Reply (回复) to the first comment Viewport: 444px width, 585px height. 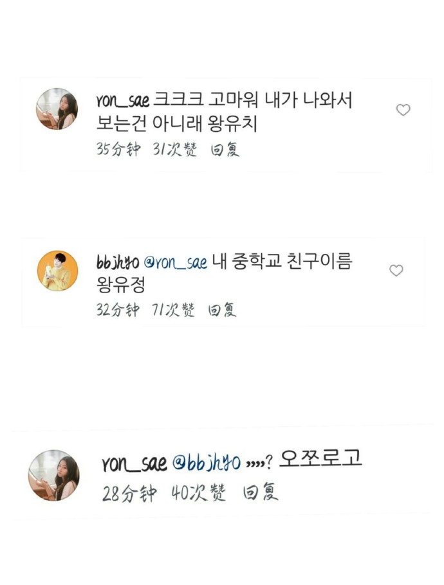[225, 150]
